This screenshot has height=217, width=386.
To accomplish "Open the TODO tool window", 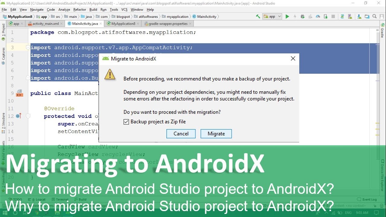I will click(x=15, y=200).
